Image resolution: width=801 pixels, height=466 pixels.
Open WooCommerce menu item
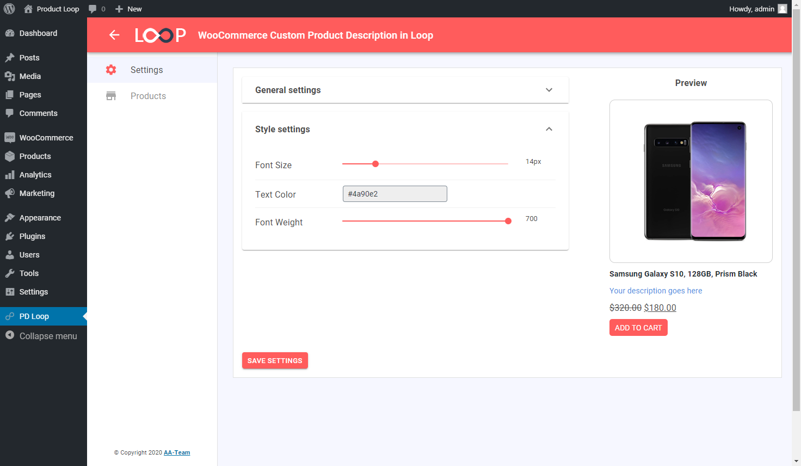tap(44, 138)
